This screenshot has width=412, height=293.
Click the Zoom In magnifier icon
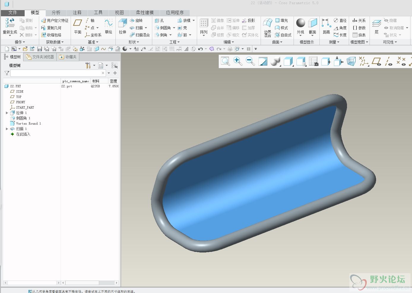238,61
